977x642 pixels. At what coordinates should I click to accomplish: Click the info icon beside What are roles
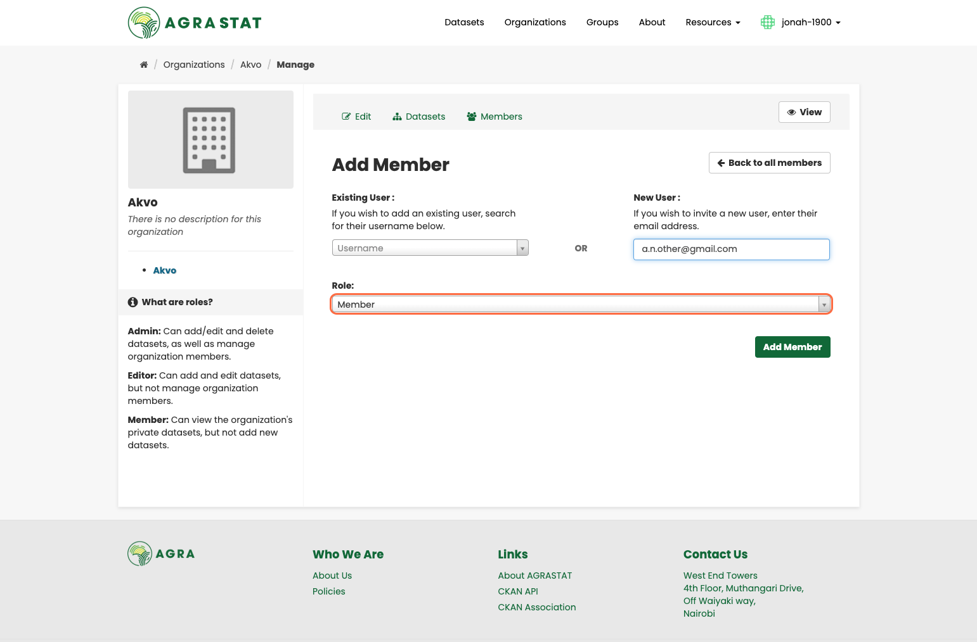tap(133, 302)
